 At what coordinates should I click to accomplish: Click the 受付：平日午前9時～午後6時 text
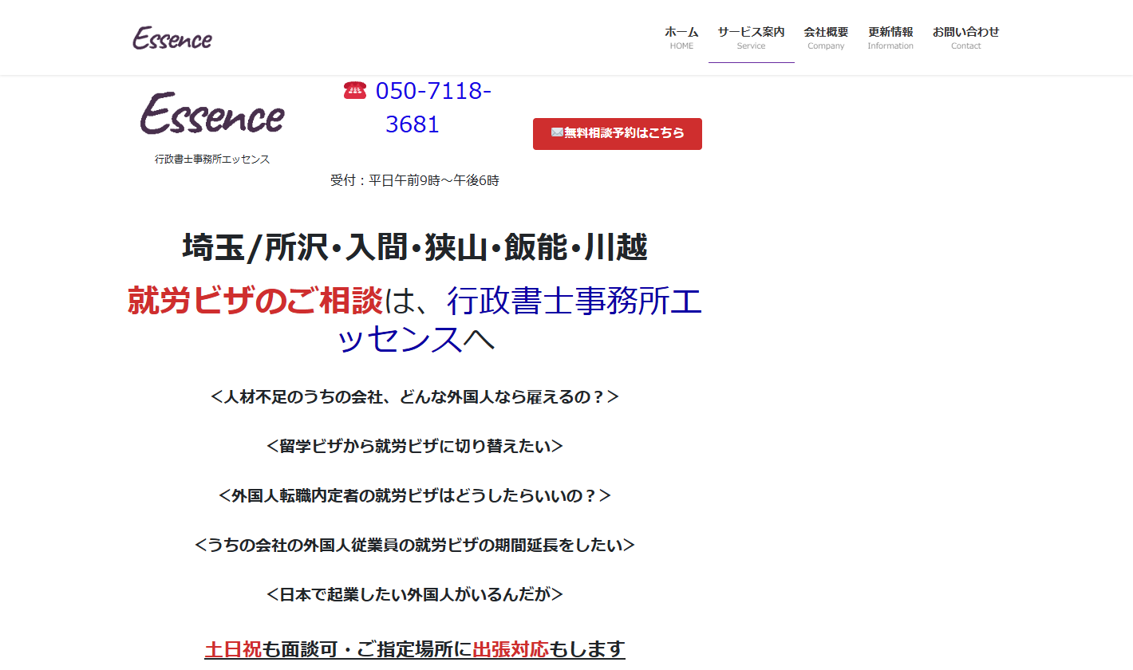pyautogui.click(x=414, y=180)
